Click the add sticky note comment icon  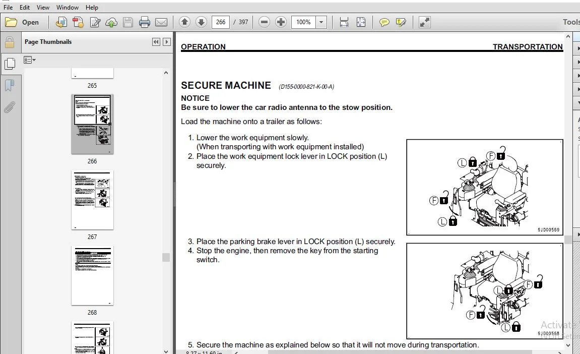(384, 22)
